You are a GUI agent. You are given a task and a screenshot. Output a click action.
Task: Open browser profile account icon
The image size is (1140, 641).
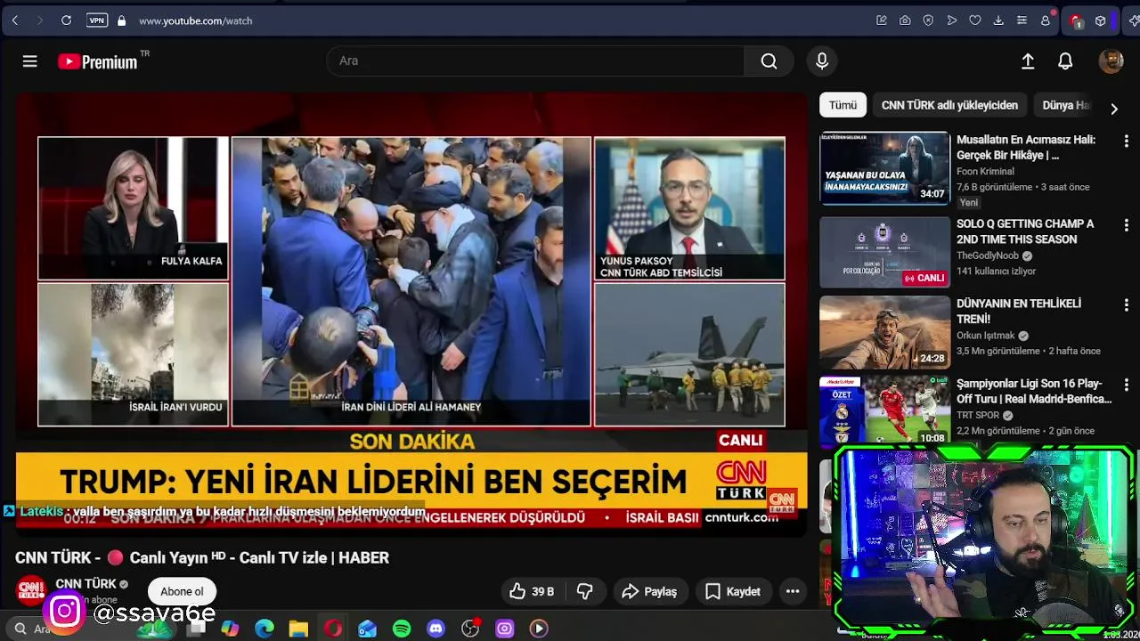pyautogui.click(x=1046, y=20)
